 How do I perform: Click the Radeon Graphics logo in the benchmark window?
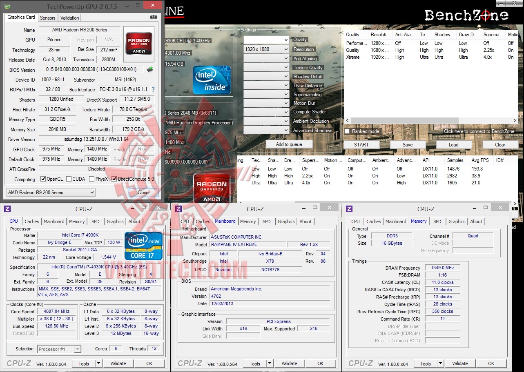[x=212, y=188]
